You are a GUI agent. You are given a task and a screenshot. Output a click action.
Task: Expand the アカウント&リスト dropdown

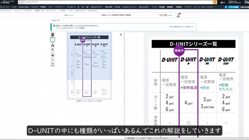point(234,2)
